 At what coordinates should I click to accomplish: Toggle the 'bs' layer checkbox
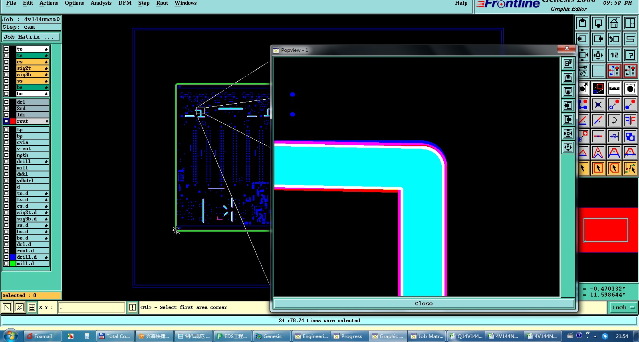coord(6,87)
